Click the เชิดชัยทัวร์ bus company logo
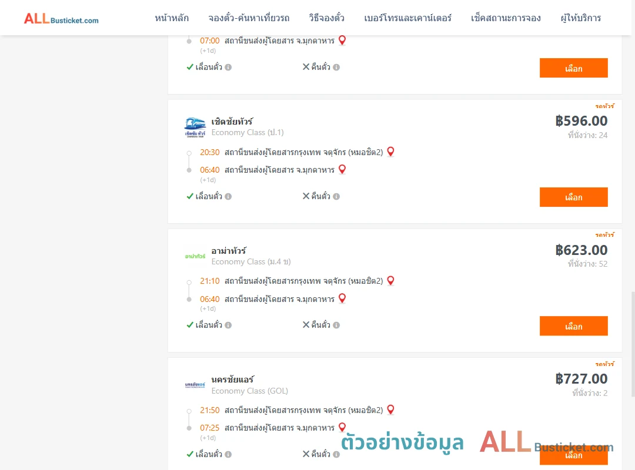Screen dimensions: 635x470 195,127
